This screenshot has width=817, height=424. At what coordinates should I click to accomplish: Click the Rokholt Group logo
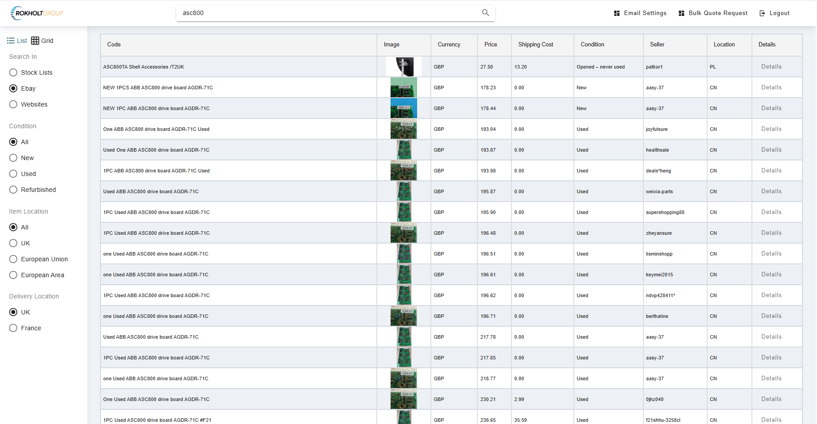[x=37, y=13]
